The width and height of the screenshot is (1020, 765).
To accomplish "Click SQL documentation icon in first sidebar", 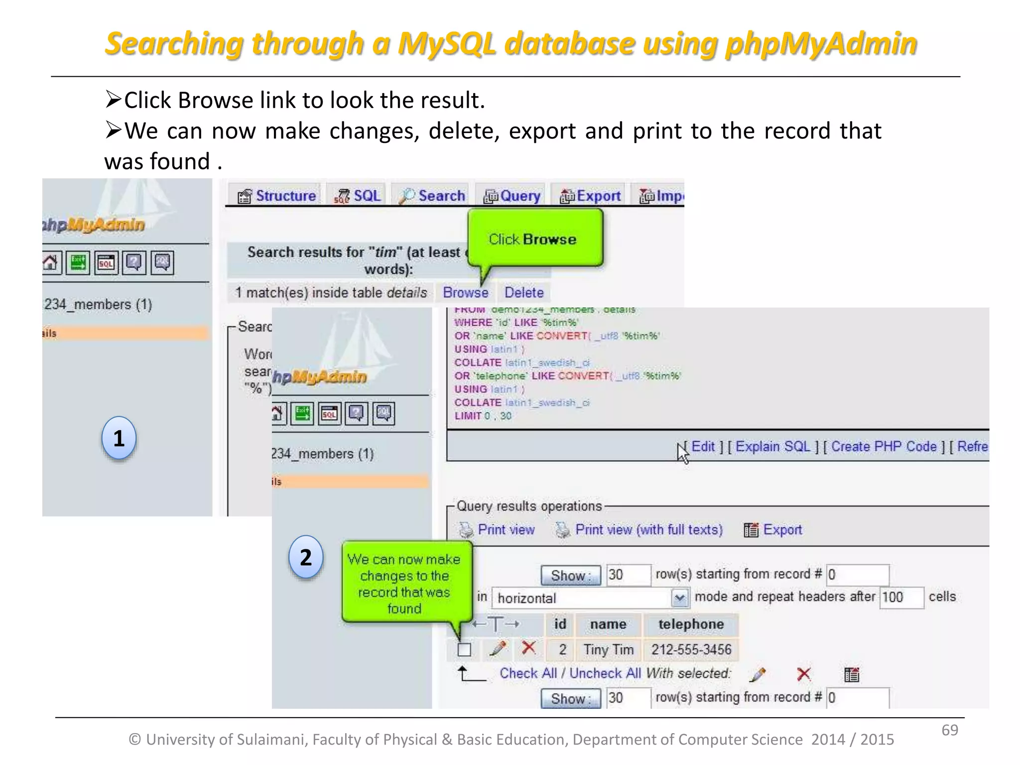I will tap(162, 262).
